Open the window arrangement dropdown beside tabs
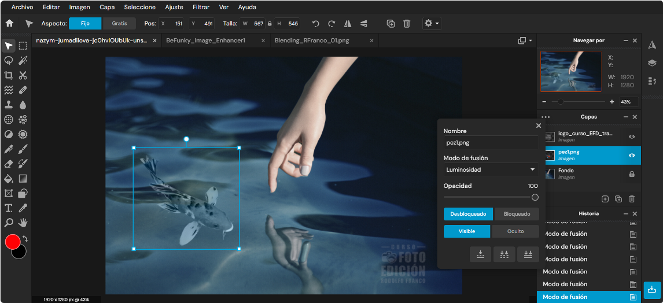 [525, 40]
